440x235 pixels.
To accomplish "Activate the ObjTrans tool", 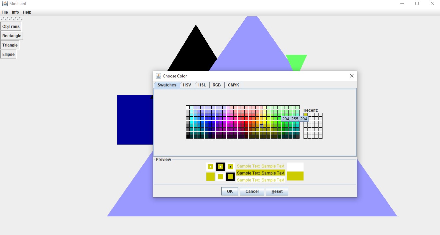I will pyautogui.click(x=11, y=26).
